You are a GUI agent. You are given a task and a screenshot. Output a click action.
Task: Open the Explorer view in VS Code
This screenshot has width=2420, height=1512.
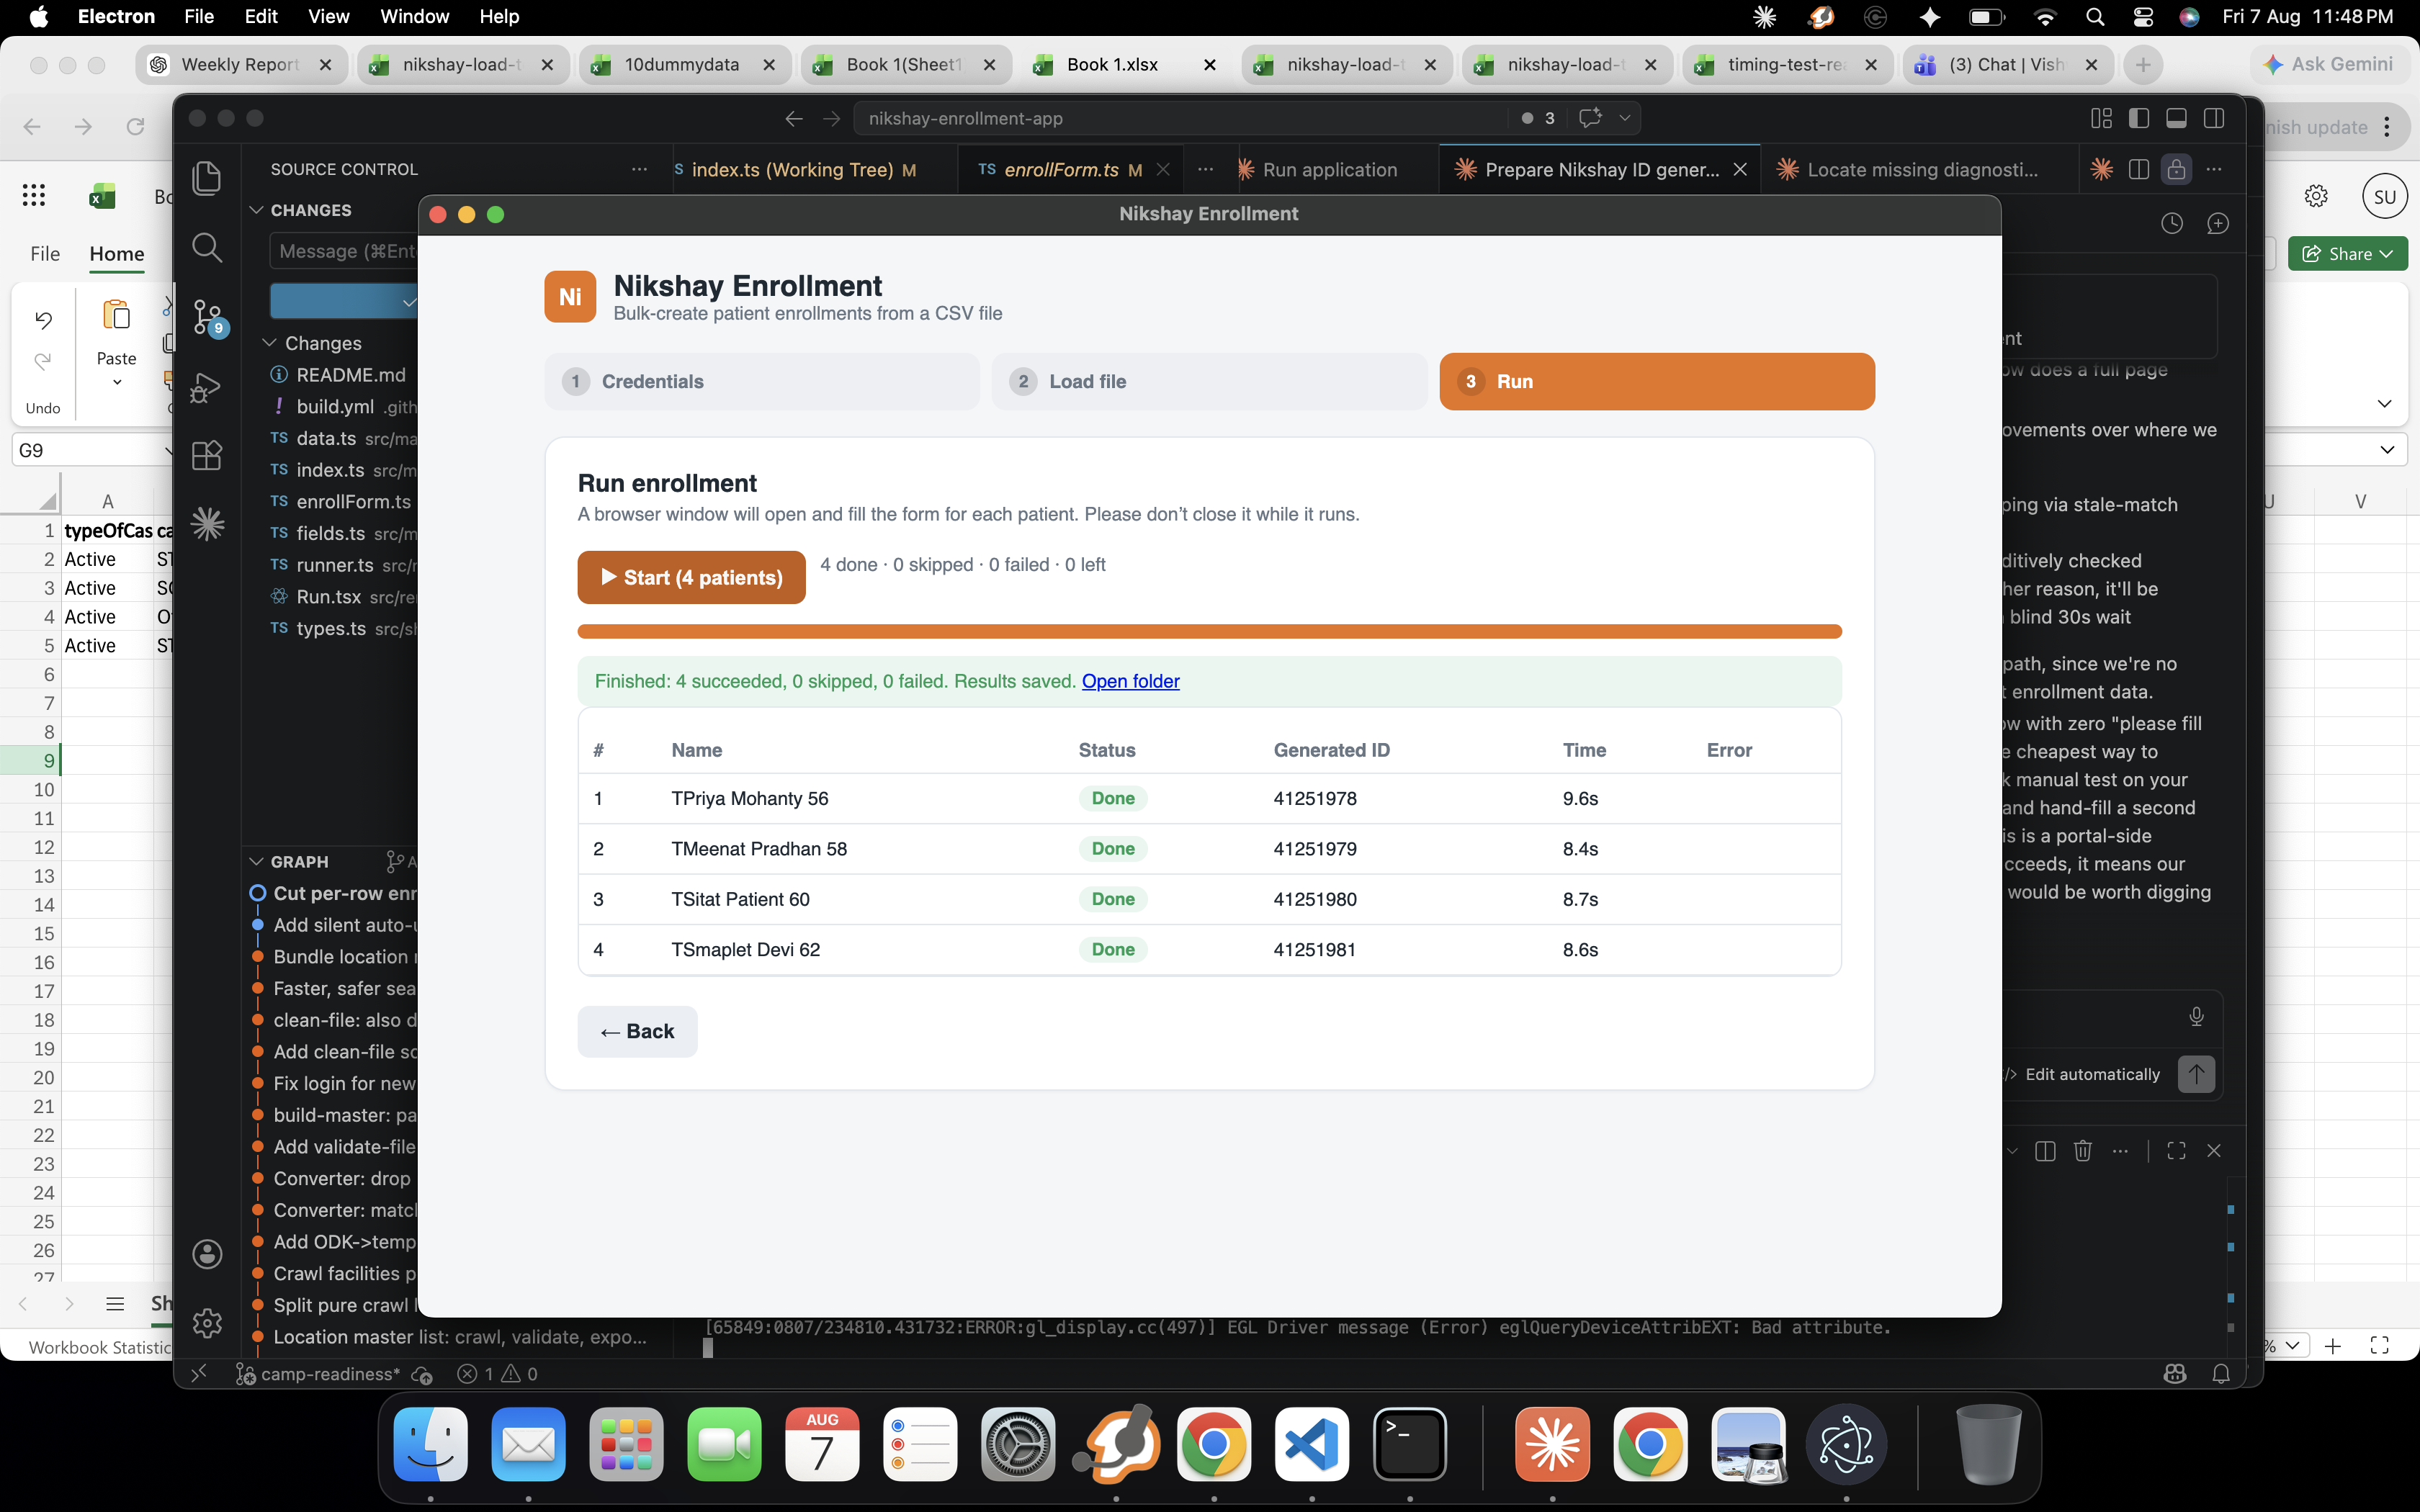(207, 178)
